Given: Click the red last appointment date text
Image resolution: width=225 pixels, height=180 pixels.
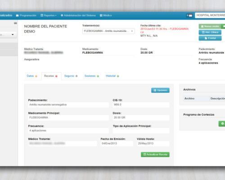Looking at the screenshot, I should pos(164,31).
